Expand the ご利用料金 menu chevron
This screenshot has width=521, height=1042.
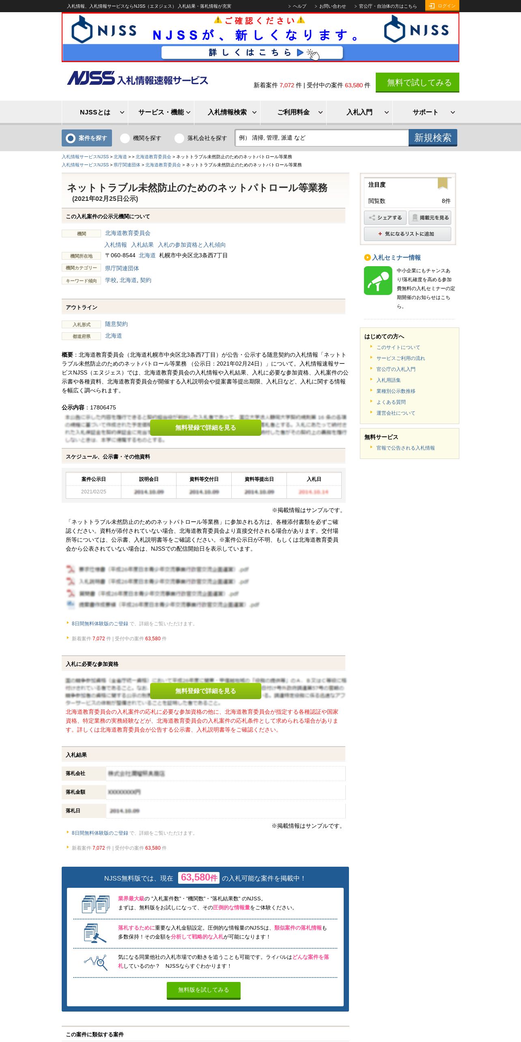321,112
